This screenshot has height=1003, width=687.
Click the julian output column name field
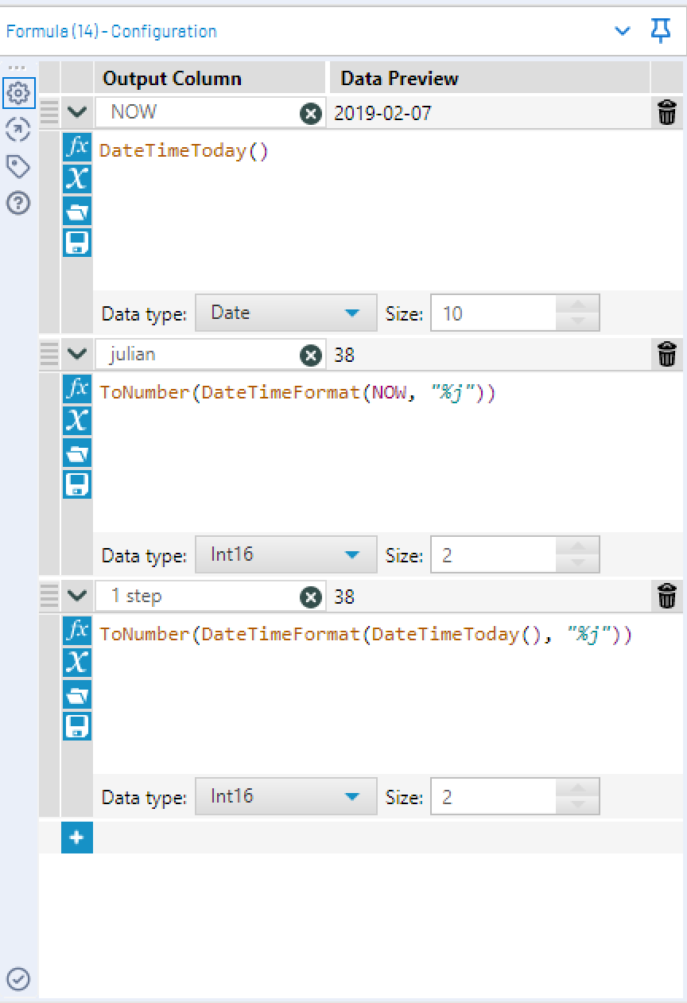click(199, 355)
